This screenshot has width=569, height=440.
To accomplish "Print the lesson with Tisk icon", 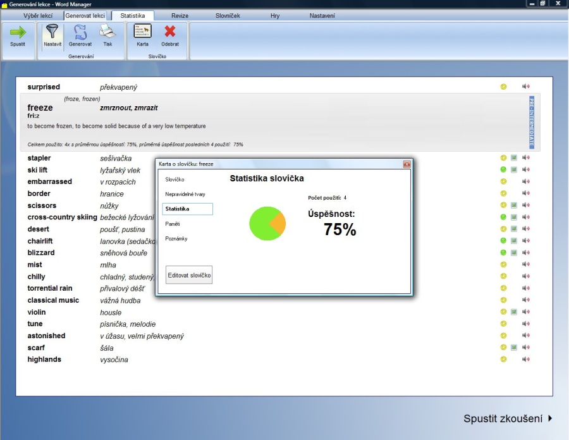I will point(107,32).
